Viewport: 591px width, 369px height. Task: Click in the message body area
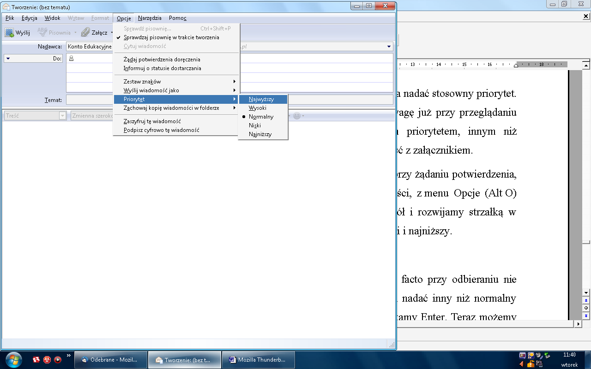click(x=199, y=231)
